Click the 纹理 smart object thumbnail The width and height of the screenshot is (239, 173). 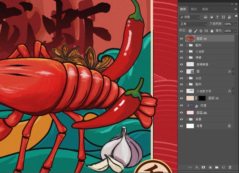pyautogui.click(x=194, y=105)
